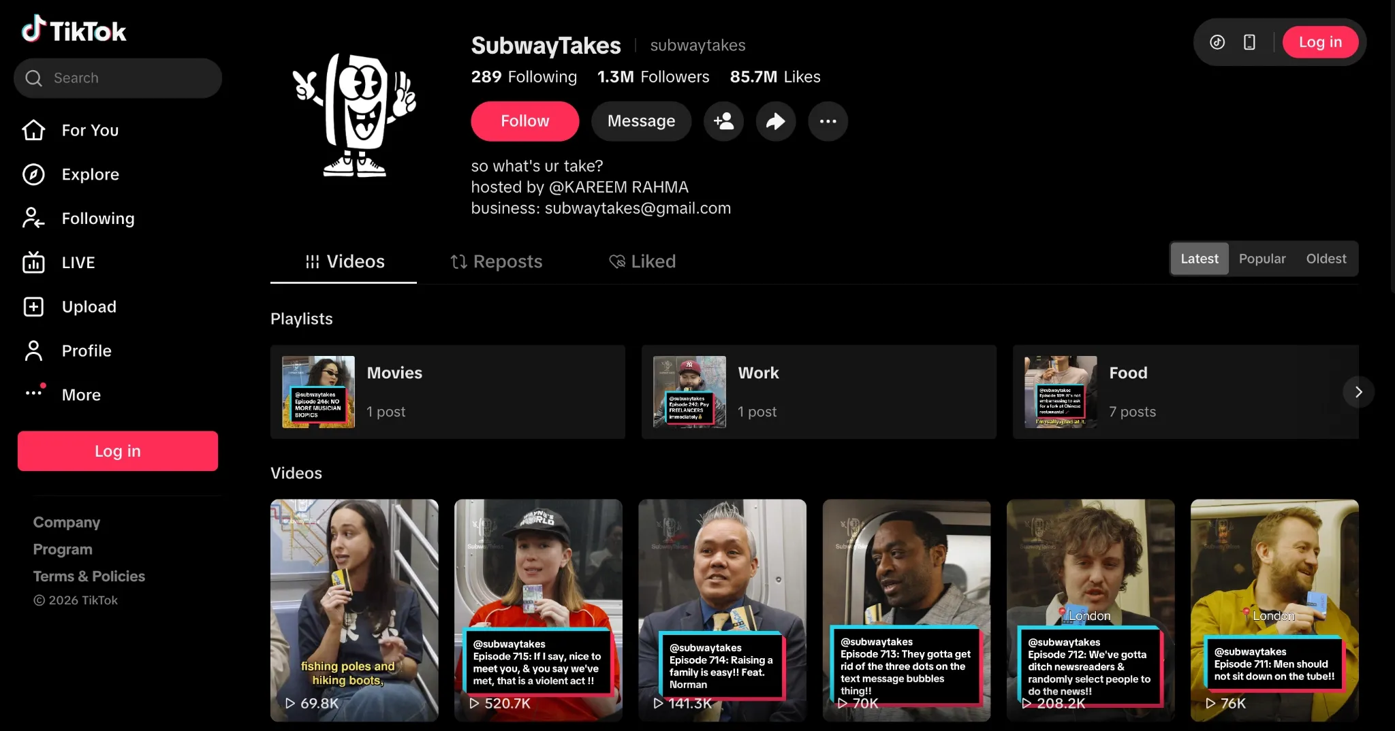Open Episode 713 video thumbnail
The height and width of the screenshot is (731, 1395).
pos(907,611)
